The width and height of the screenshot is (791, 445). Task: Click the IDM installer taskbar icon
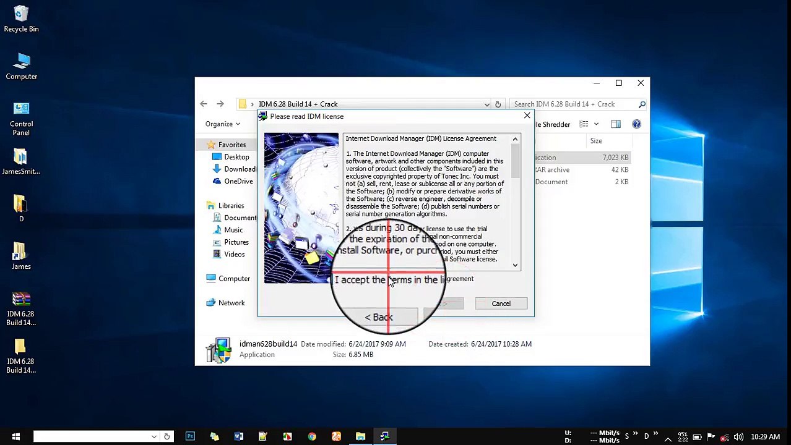pyautogui.click(x=385, y=436)
